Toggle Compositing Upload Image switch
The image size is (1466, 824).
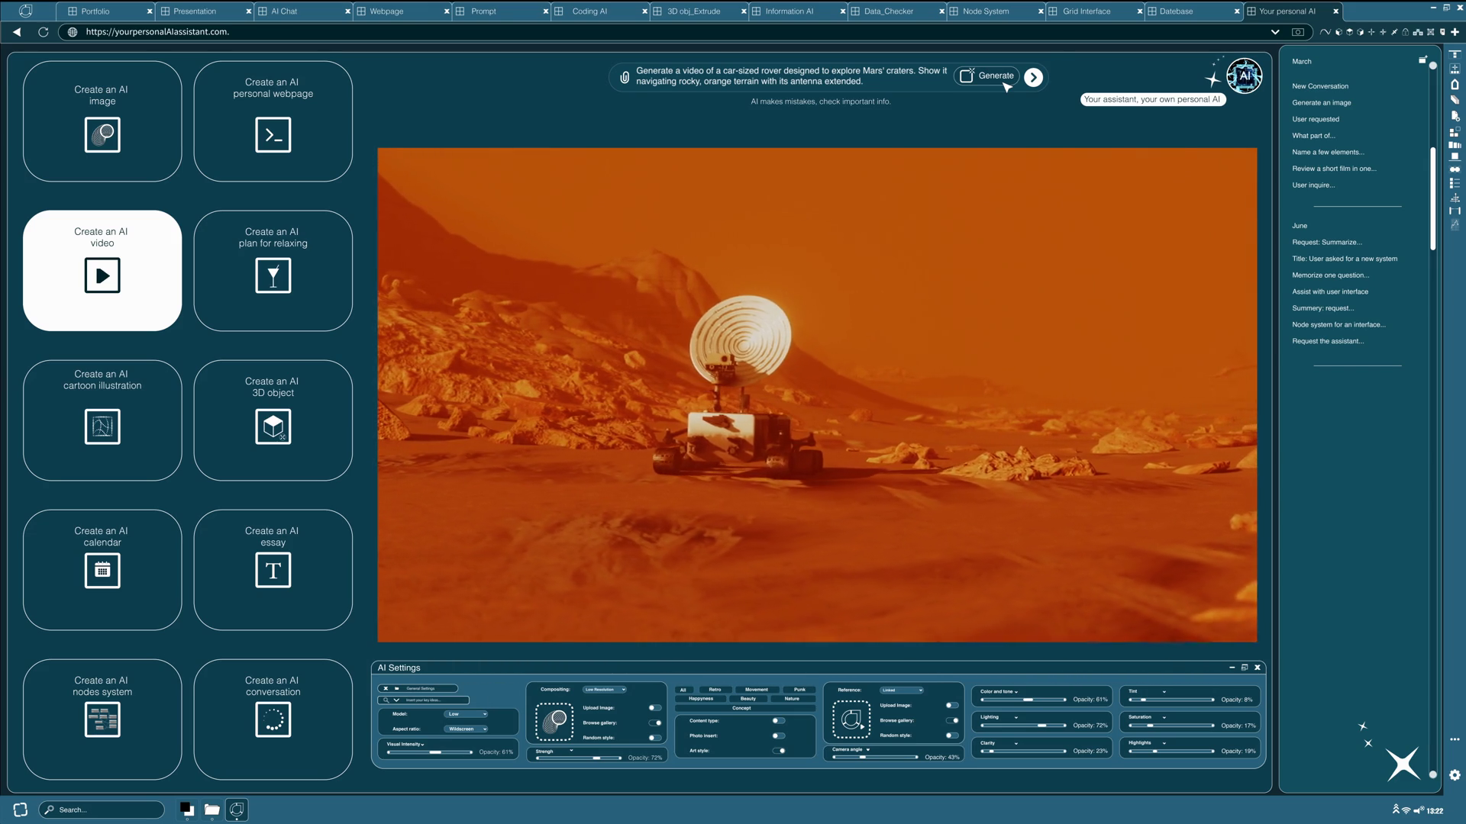654,707
